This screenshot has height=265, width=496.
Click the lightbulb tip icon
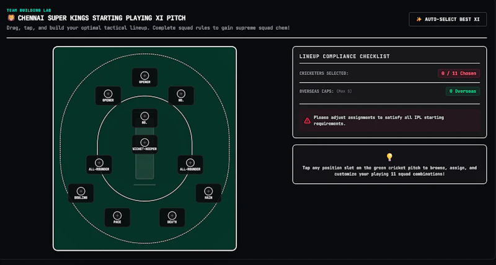(389, 157)
